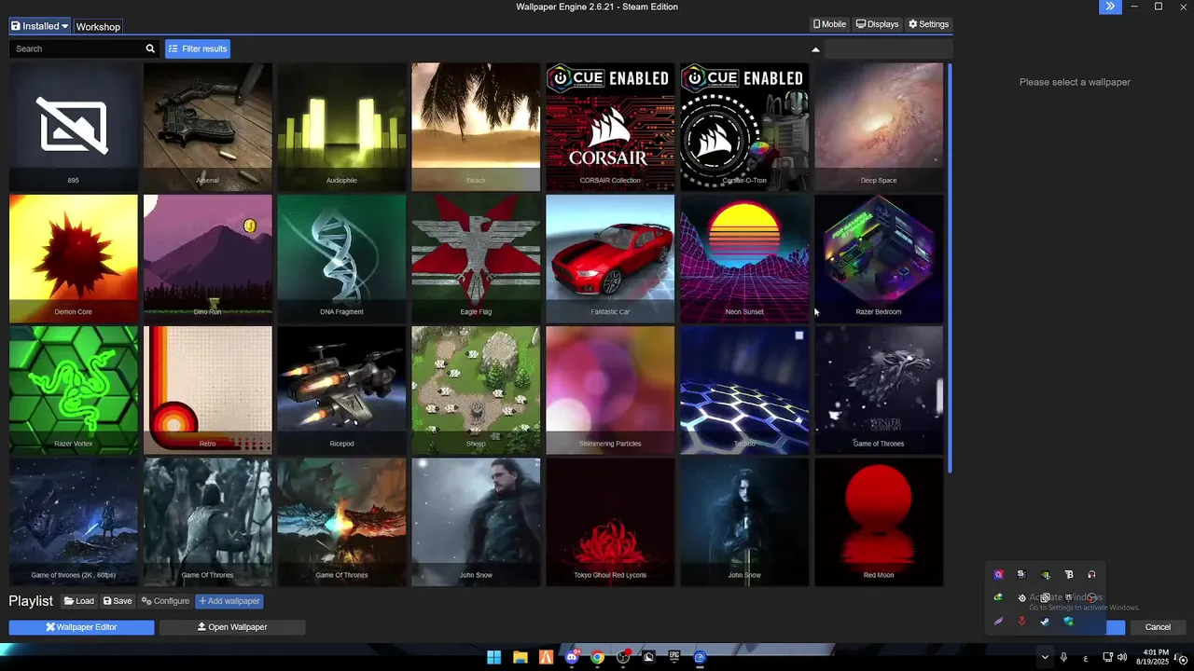Open Epic Games Launcher from the taskbar
Image resolution: width=1194 pixels, height=671 pixels.
674,657
